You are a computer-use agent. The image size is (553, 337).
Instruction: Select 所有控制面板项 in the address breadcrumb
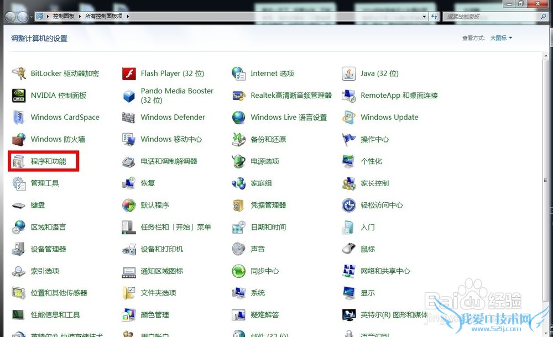(x=105, y=17)
